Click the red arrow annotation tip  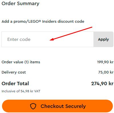tap(50, 40)
